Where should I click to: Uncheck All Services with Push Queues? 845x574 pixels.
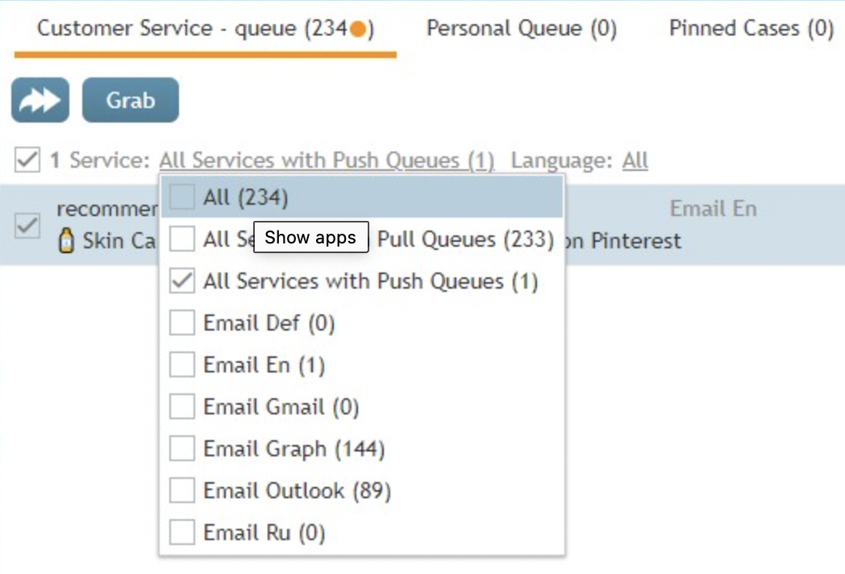(182, 281)
